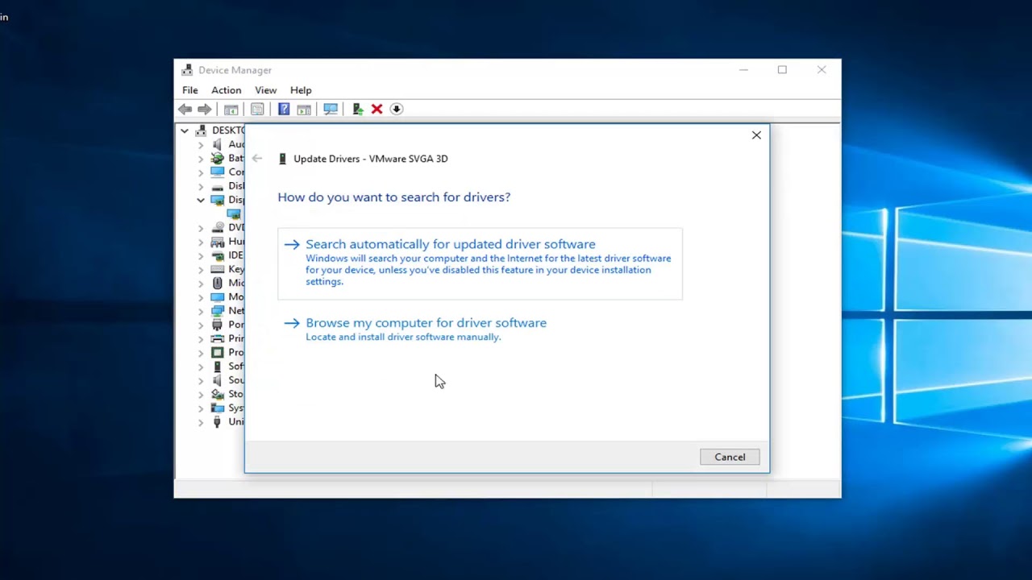Select the Storage controllers tree icon
The height and width of the screenshot is (580, 1032).
[x=218, y=394]
